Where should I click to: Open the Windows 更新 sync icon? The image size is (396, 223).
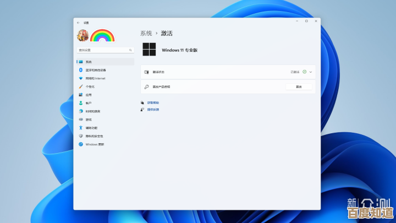pyautogui.click(x=81, y=144)
